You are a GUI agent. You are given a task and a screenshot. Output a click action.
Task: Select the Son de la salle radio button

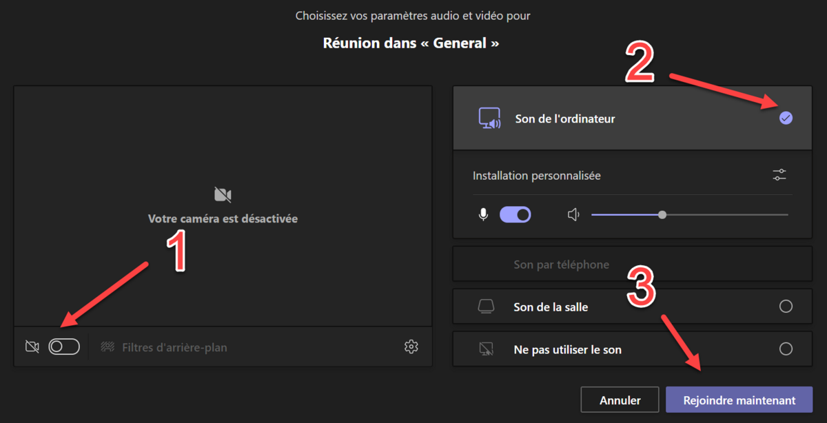pyautogui.click(x=786, y=307)
